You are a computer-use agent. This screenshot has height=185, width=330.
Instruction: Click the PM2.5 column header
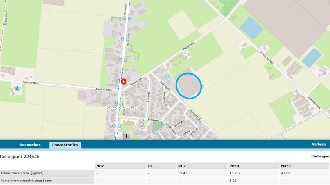[304, 166]
